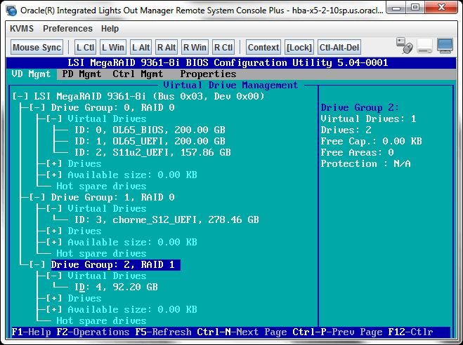
Task: Click Ctrl-N-Next Page in the footer
Action: coord(242,332)
